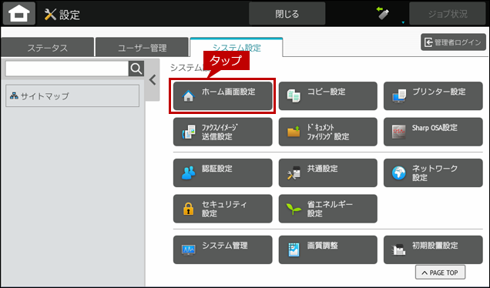This screenshot has height=288, width=490.
Task: Switch to the ステータス tab
Action: [x=47, y=47]
